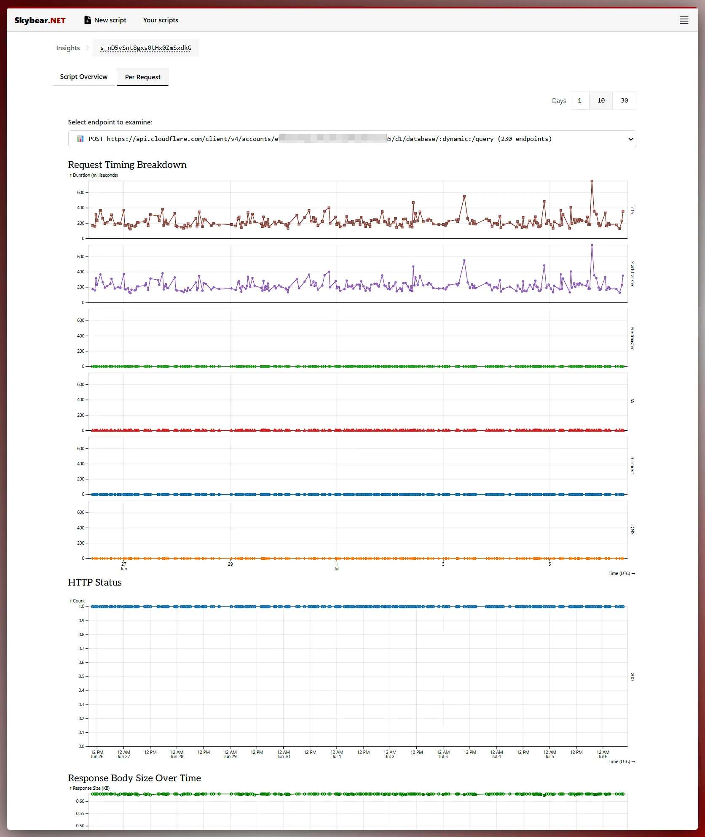The height and width of the screenshot is (837, 705).
Task: Click the New script document icon
Action: point(87,19)
